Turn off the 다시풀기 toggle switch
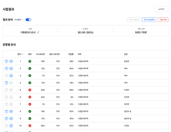This screenshot has height=132, width=171. point(28,20)
